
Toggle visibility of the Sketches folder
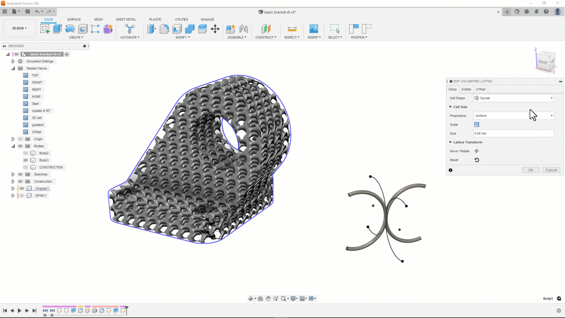click(x=20, y=174)
